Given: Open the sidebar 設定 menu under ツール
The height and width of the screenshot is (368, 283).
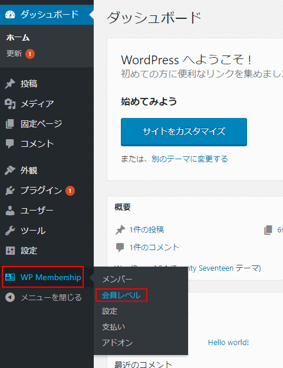Looking at the screenshot, I should point(47,251).
